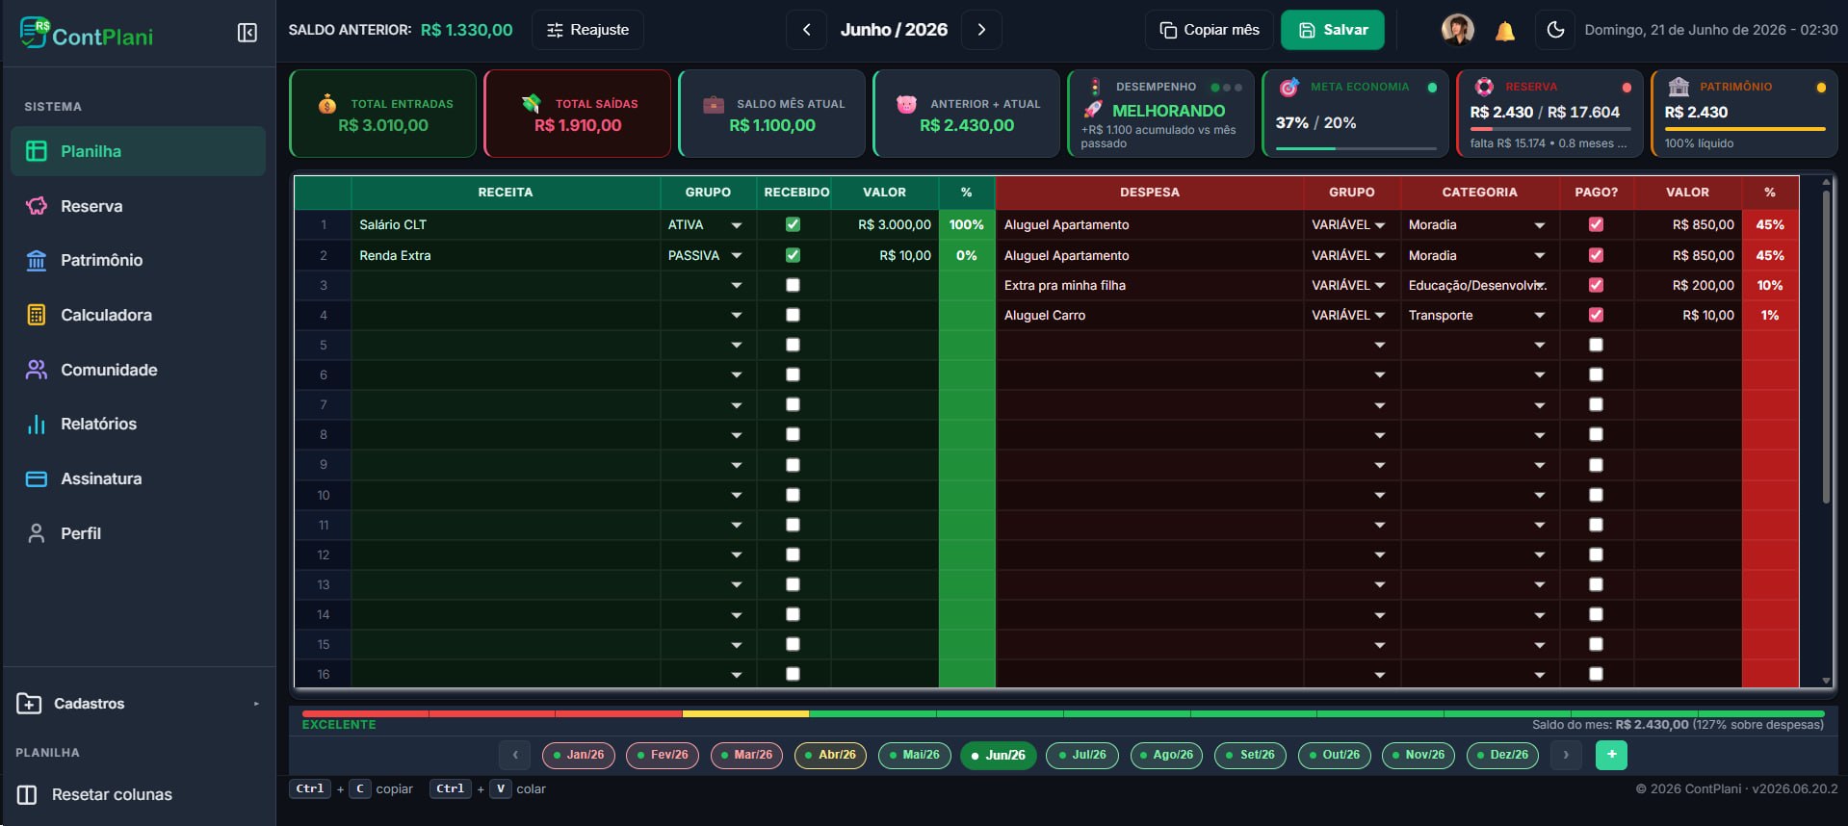Click the Copiar mês button
The height and width of the screenshot is (826, 1848).
point(1210,30)
